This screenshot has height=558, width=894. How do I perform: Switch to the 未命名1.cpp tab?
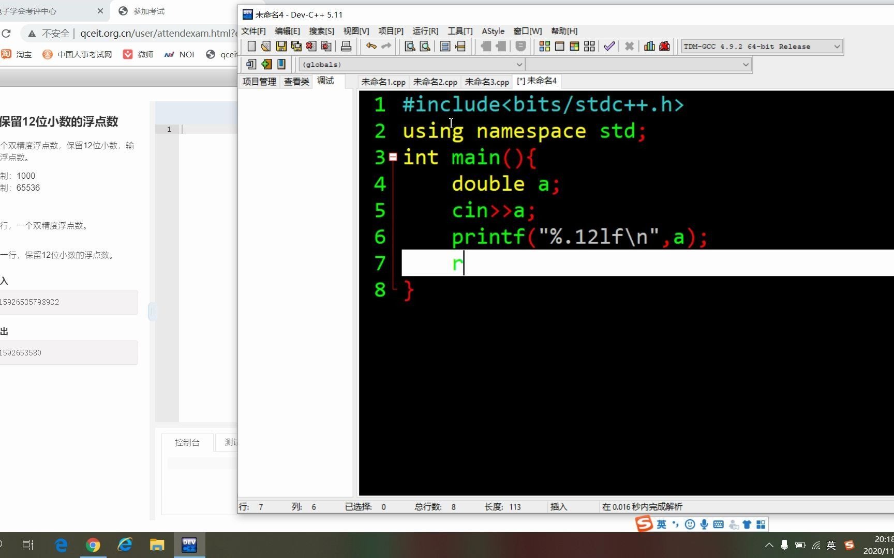click(x=383, y=82)
